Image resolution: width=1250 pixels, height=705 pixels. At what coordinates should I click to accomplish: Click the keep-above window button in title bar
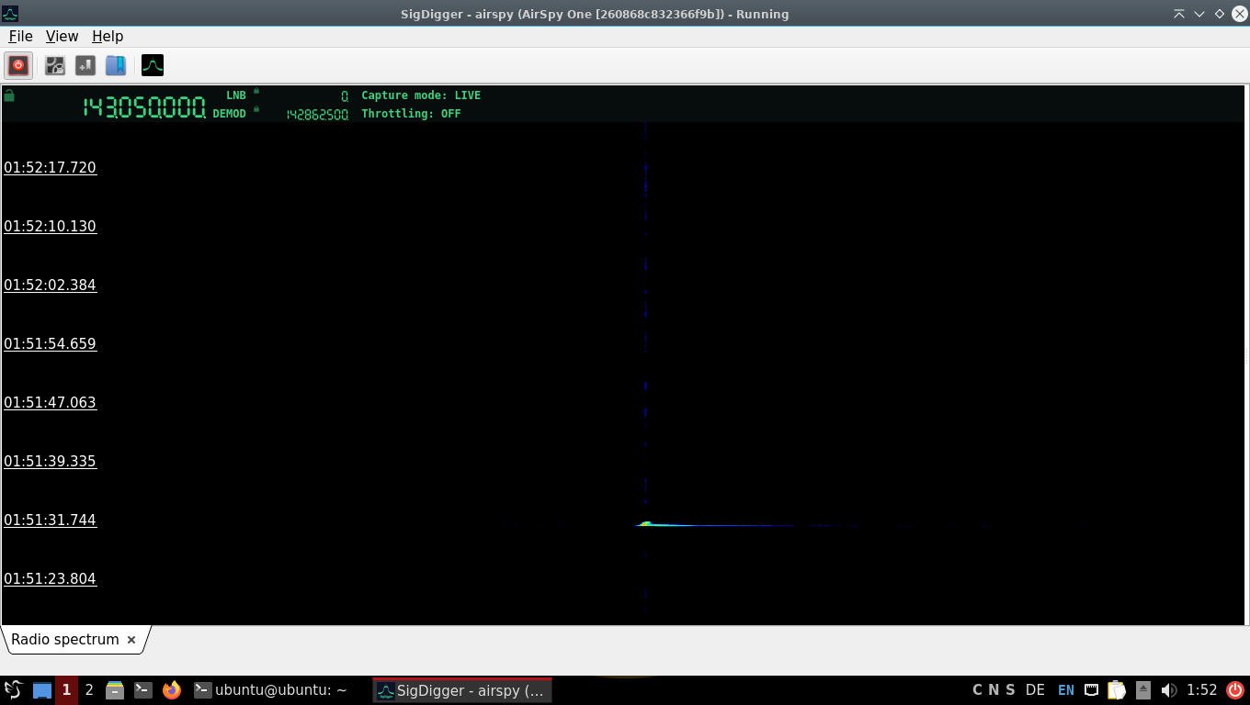pos(1179,14)
